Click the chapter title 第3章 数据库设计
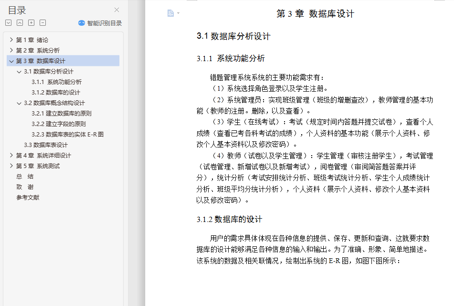Viewport: 454px width, 306px height. tap(315, 14)
